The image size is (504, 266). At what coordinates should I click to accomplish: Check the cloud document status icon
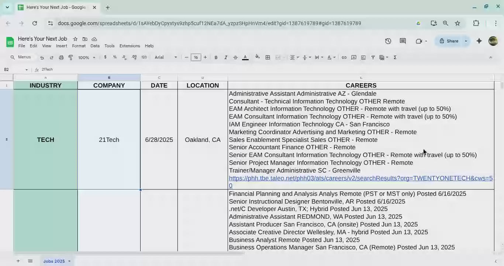pyautogui.click(x=94, y=39)
